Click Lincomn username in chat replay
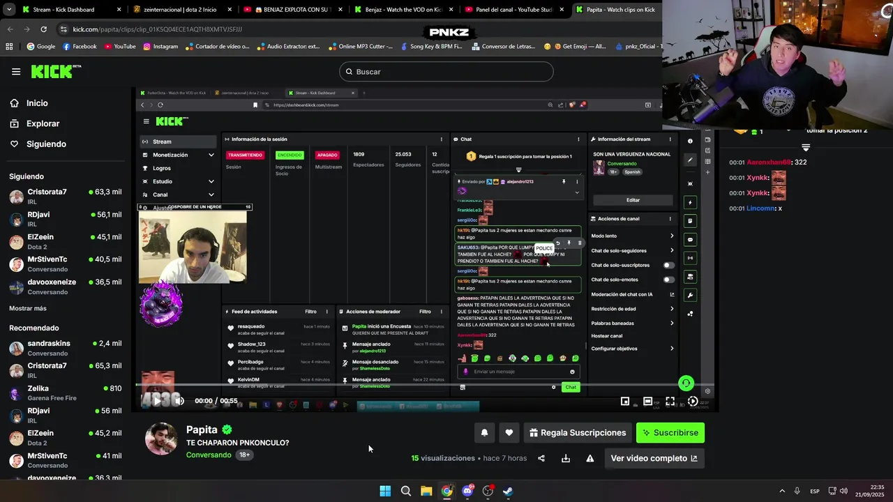The height and width of the screenshot is (502, 893). click(x=760, y=208)
